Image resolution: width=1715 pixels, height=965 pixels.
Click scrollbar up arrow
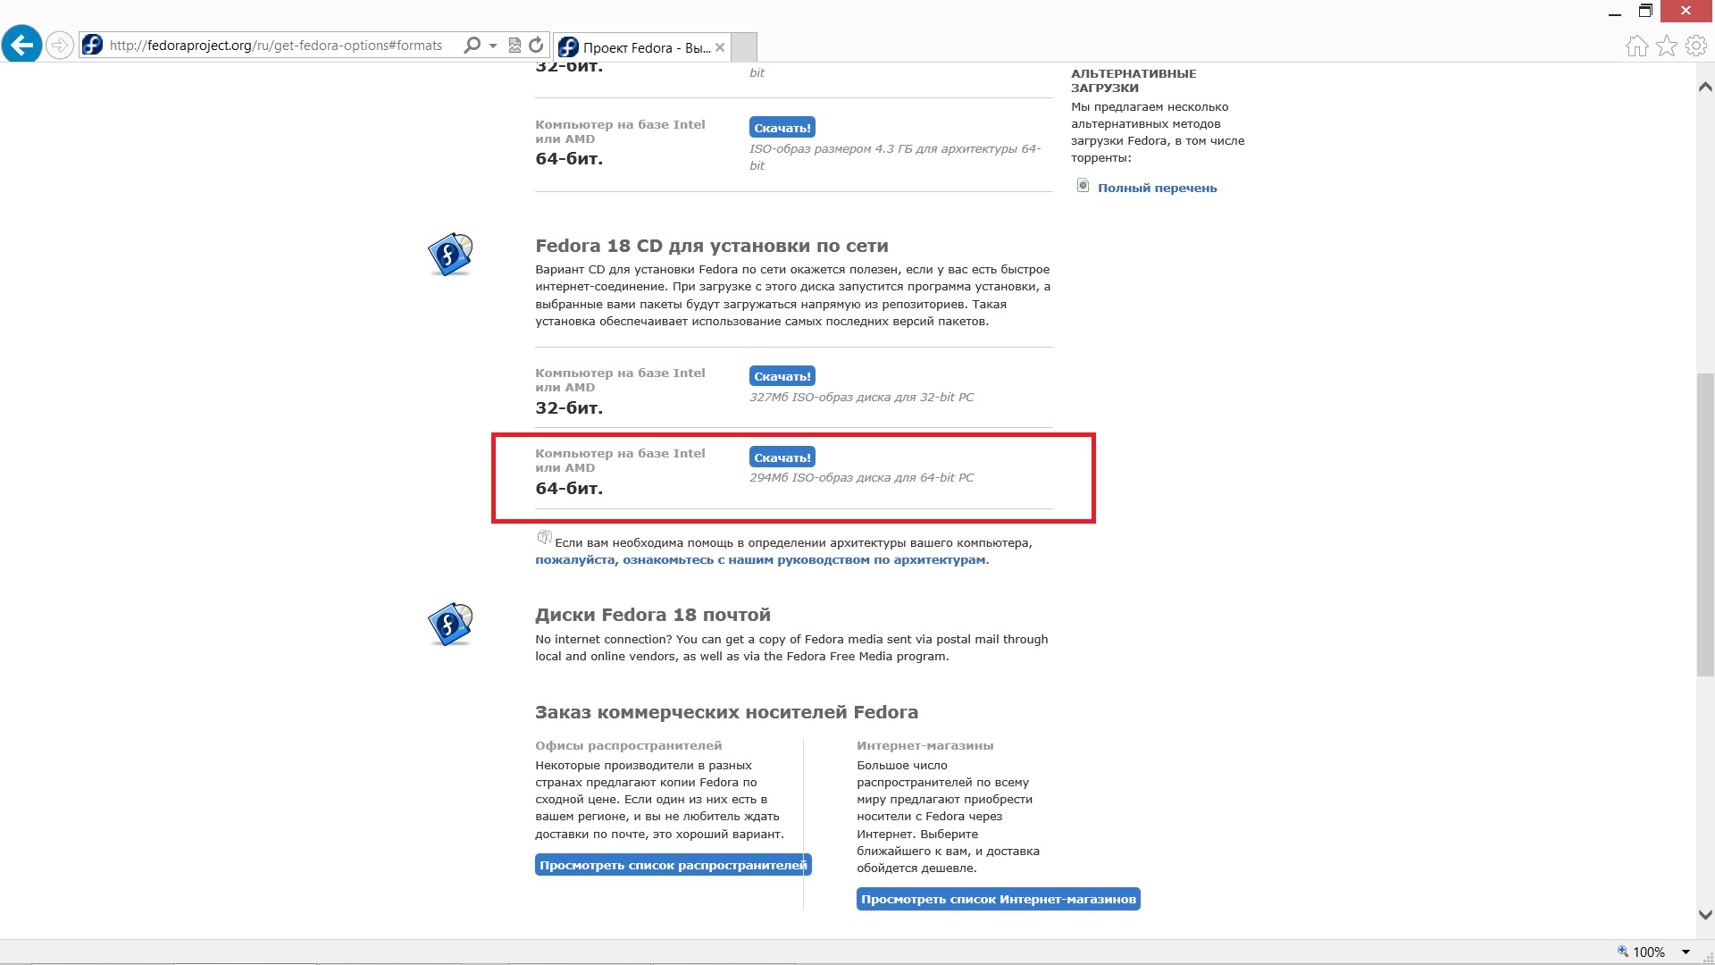pyautogui.click(x=1705, y=87)
